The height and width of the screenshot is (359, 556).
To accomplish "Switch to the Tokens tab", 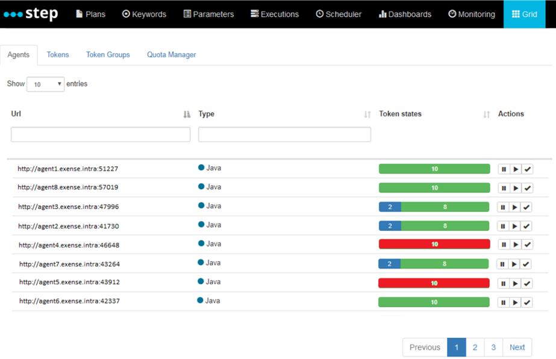I will pyautogui.click(x=57, y=54).
